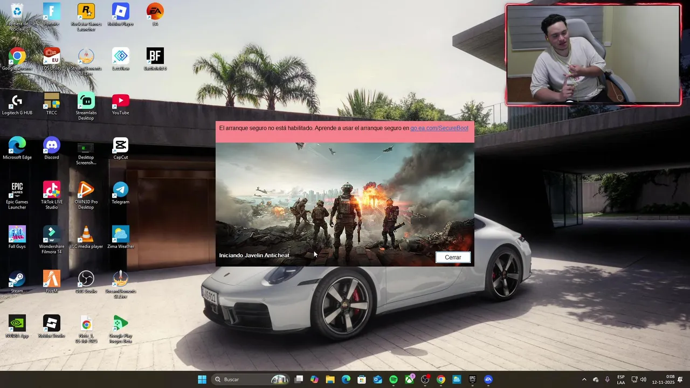Select the NVIDIA App desktop icon
Screen dimensions: 690x388
click(x=17, y=327)
